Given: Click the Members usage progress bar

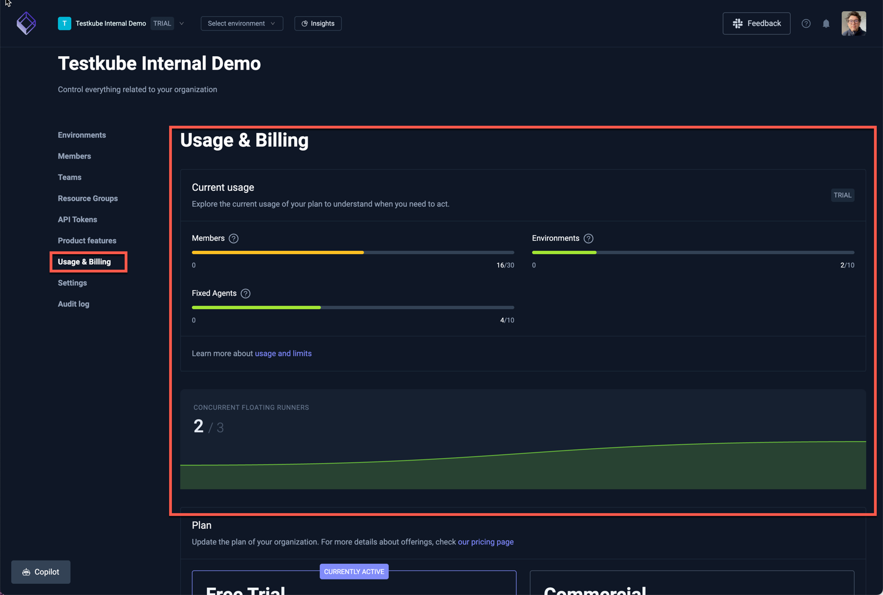Looking at the screenshot, I should coord(353,252).
